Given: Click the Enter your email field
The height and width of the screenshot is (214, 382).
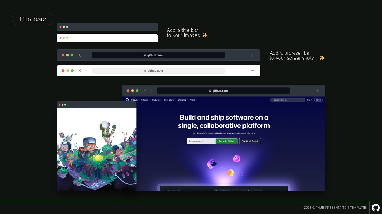Looking at the screenshot, I should [201, 141].
